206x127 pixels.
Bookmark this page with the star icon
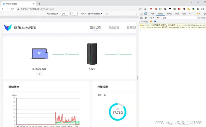tap(145, 9)
